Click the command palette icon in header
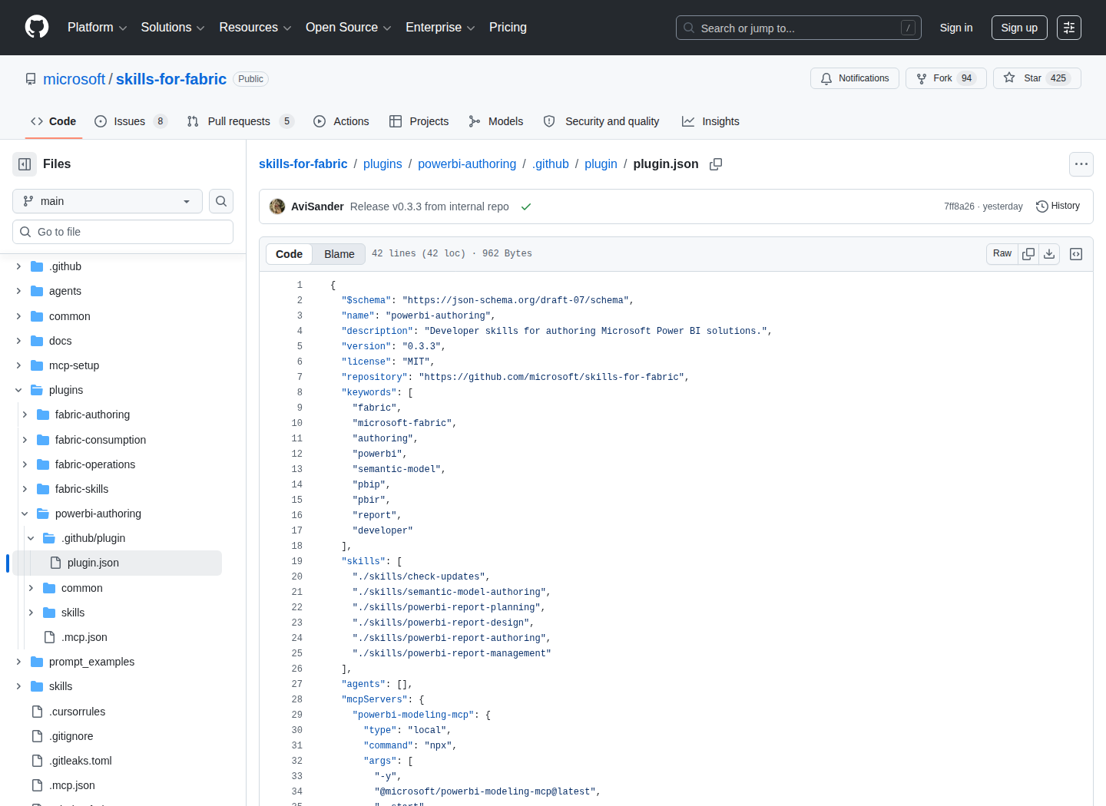The height and width of the screenshot is (806, 1106). pos(1069,28)
